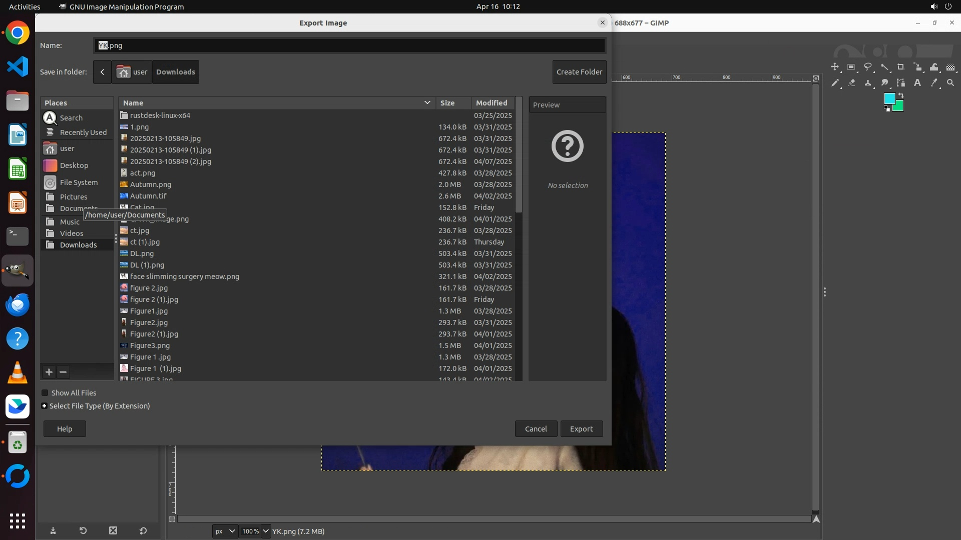Select the Eraser tool
The image size is (961, 540).
[x=851, y=83]
